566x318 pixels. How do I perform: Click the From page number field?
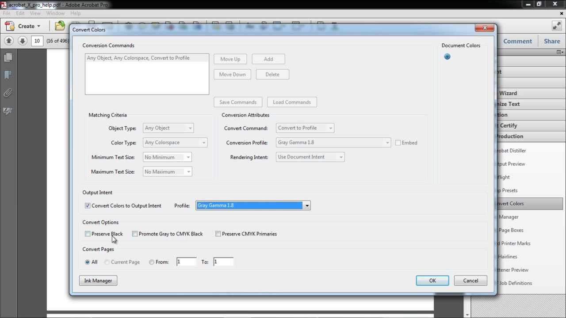pos(186,262)
